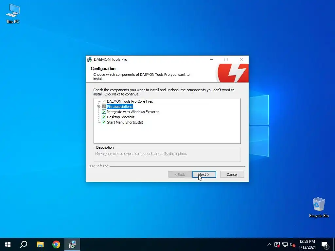The image size is (335, 251).
Task: Click the DAEMON Tools Pro Core Files checkbox
Action: (104, 101)
